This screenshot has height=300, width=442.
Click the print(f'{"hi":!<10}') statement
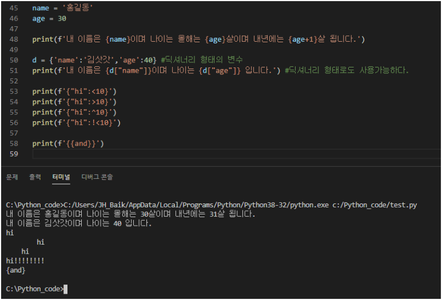click(x=76, y=123)
